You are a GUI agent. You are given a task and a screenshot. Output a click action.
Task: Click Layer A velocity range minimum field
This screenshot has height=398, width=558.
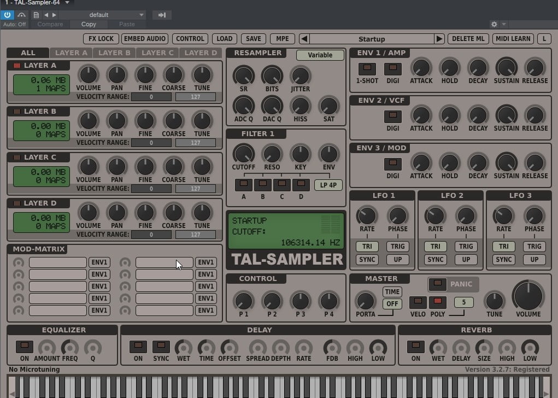pyautogui.click(x=151, y=97)
